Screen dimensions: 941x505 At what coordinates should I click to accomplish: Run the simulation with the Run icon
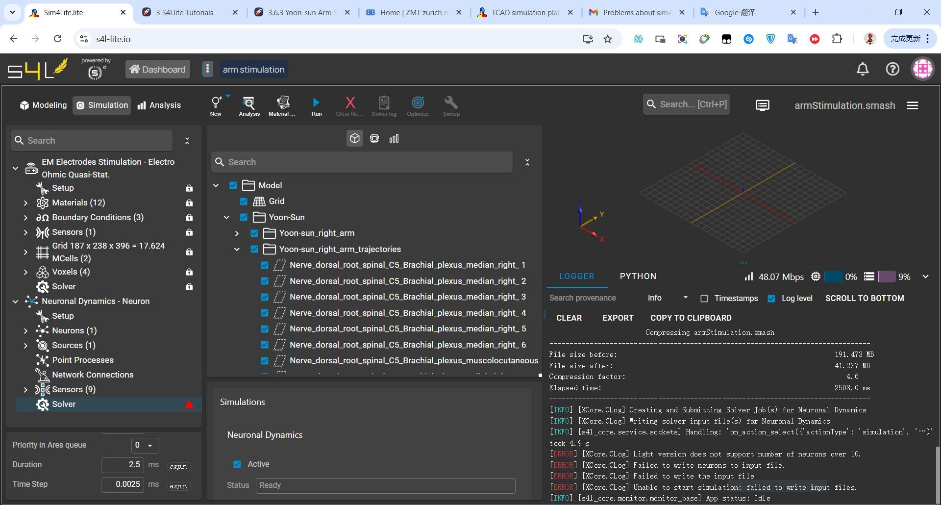[316, 105]
